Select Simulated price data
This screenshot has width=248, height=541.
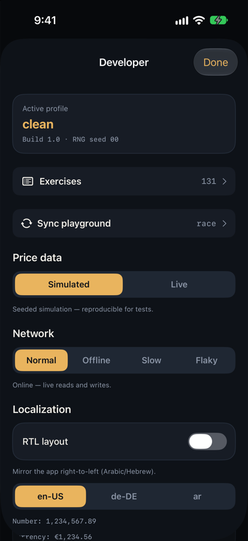tap(69, 285)
